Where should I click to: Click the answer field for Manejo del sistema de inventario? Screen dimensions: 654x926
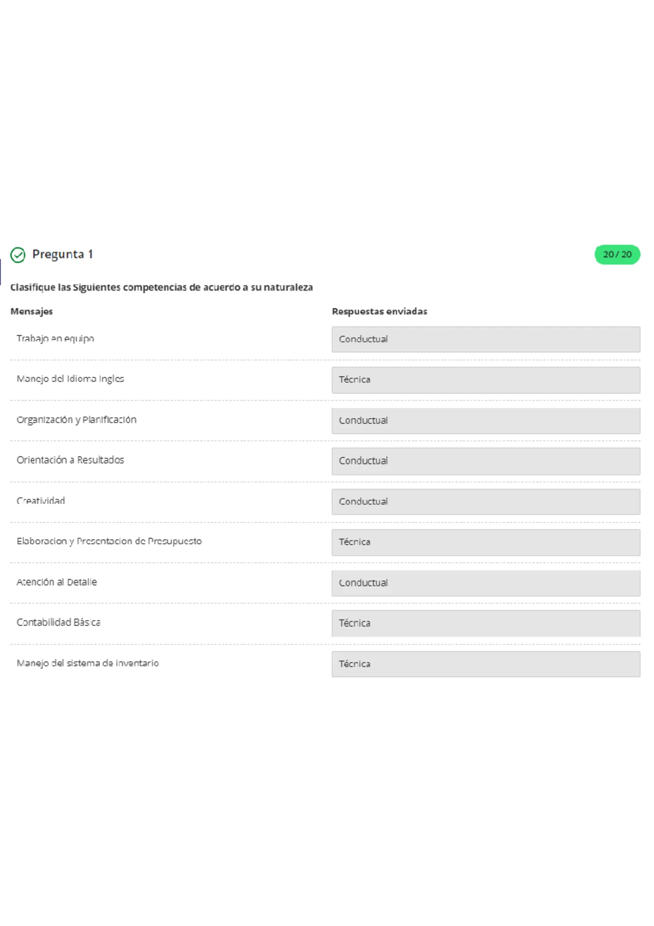(x=486, y=664)
